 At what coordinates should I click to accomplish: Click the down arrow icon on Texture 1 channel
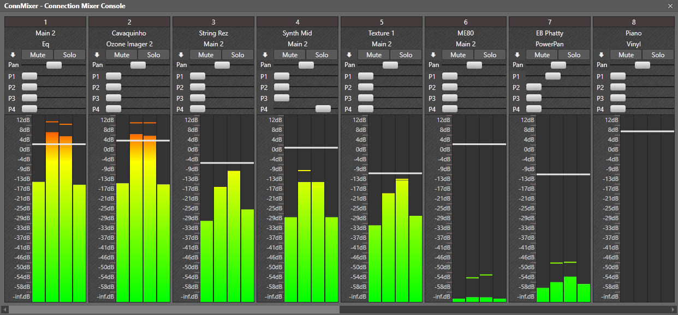[349, 54]
